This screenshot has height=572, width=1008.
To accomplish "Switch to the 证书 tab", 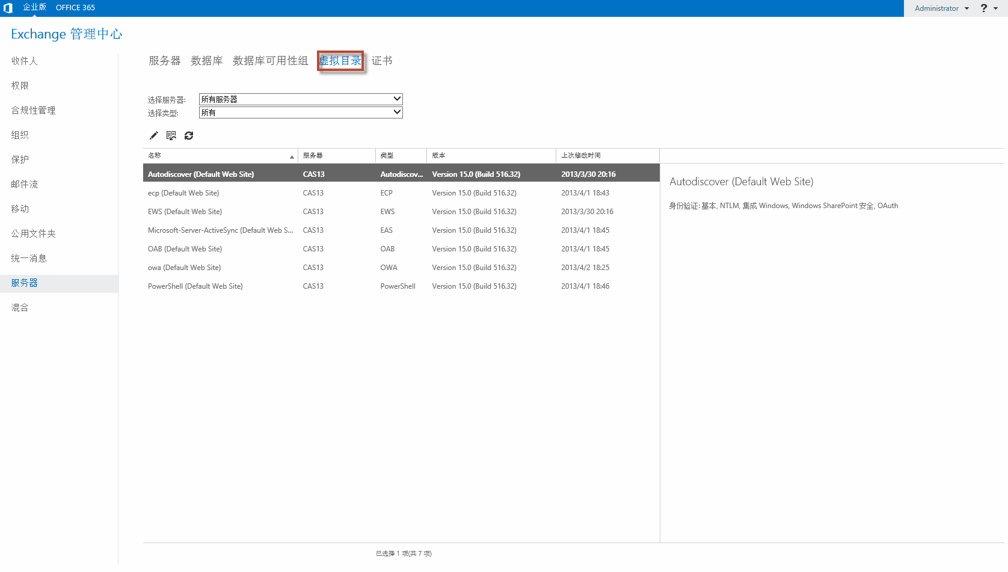I will (x=382, y=61).
